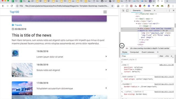Open arrow for Lorem ipsum dolor sit amet

pos(106,56)
